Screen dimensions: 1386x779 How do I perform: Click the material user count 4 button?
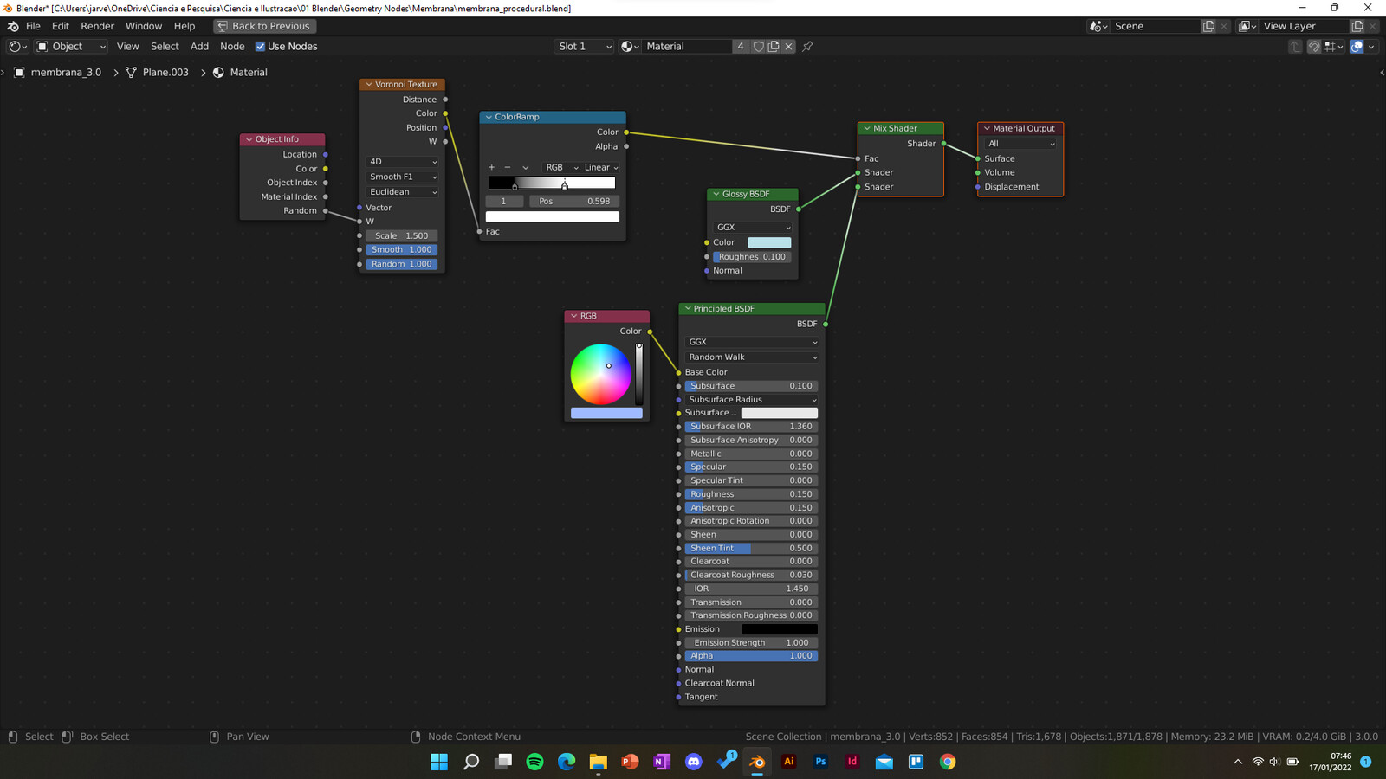[741, 47]
